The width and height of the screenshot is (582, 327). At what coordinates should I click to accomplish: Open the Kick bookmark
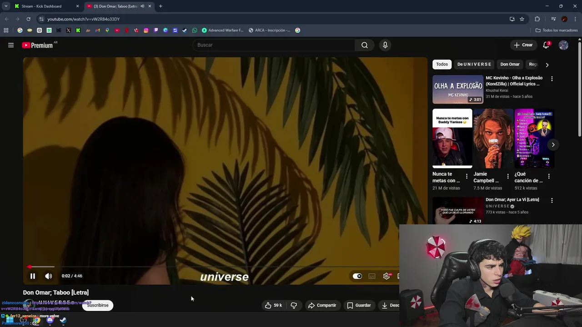pos(78,30)
